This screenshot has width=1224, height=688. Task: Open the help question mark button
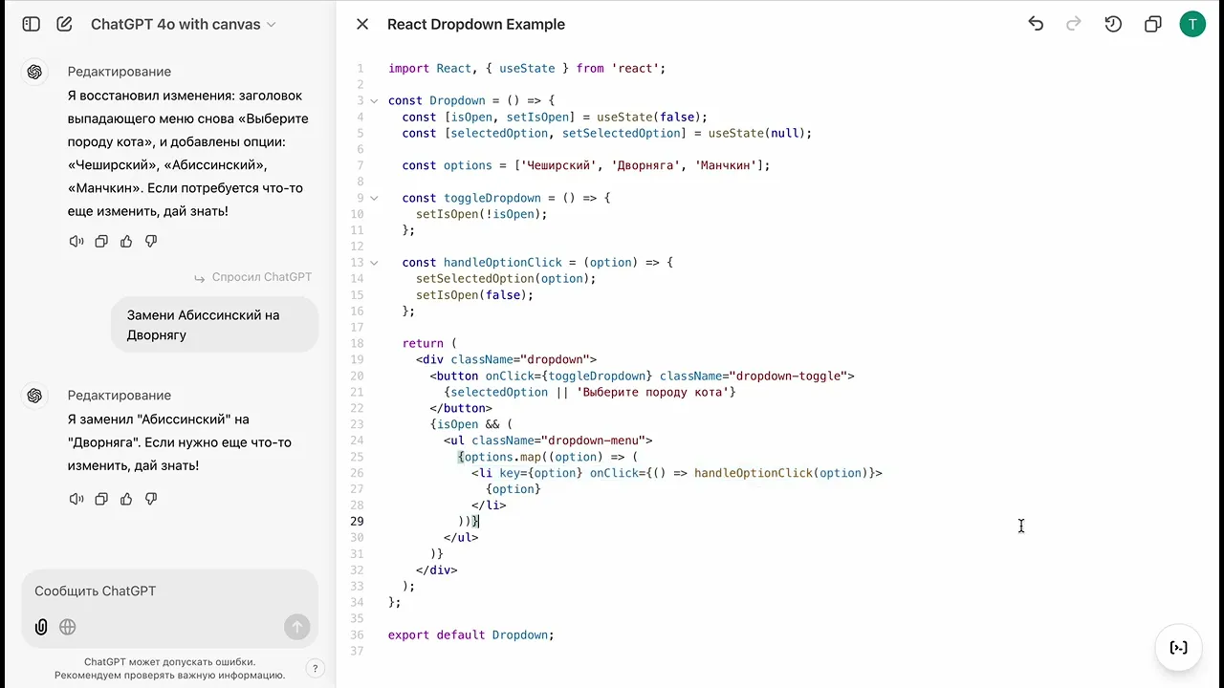click(314, 669)
